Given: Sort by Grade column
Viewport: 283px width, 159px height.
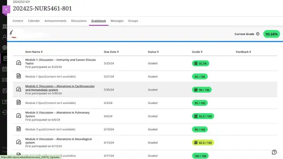Looking at the screenshot, I should pyautogui.click(x=197, y=52).
